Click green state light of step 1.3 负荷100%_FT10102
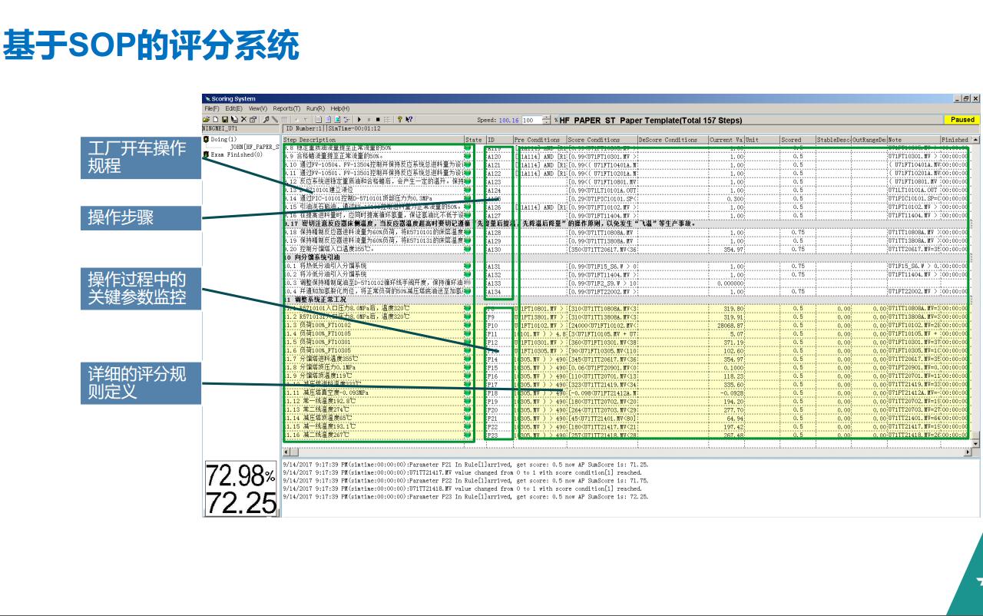 [468, 325]
